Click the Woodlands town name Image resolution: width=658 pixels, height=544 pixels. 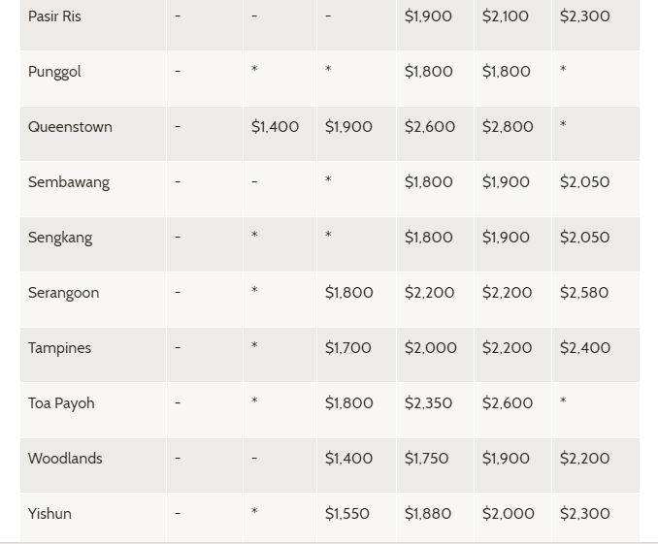[x=65, y=459]
